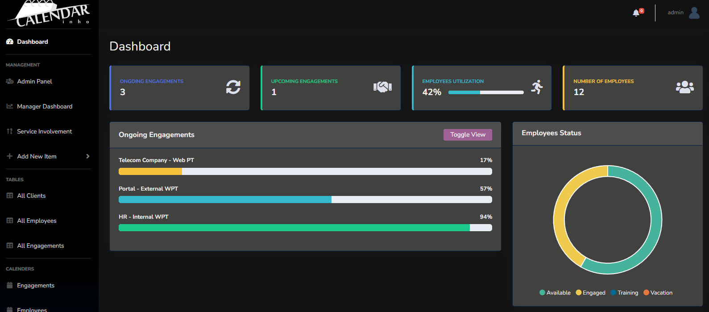
Task: Click the Employees Utilization progress bar
Action: tap(486, 92)
